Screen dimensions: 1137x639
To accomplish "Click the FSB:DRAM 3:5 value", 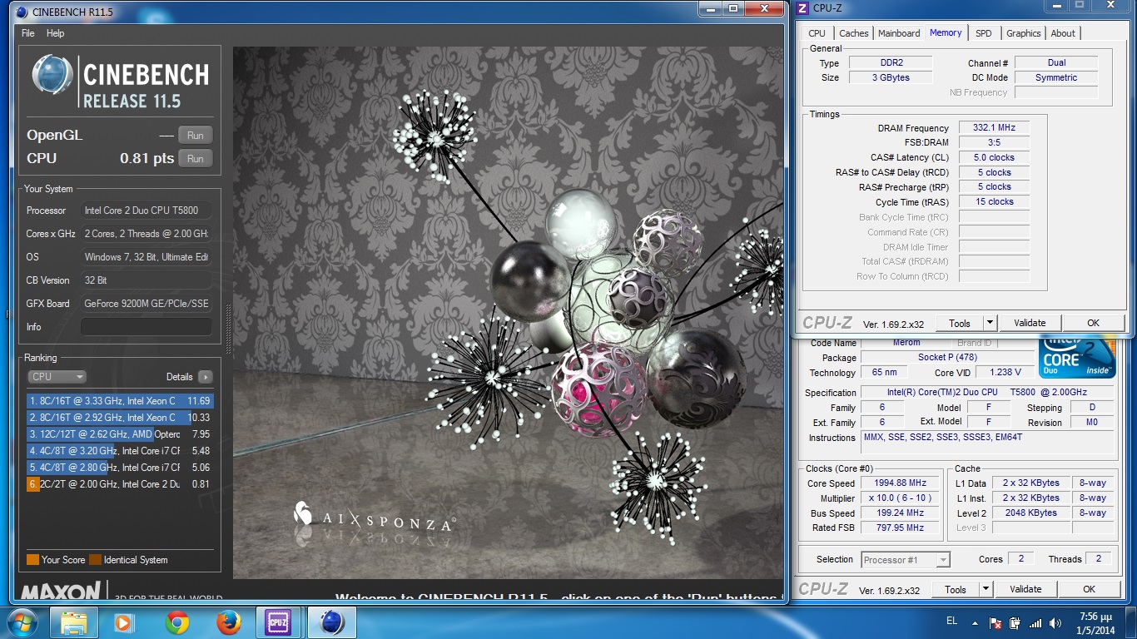I will point(994,142).
